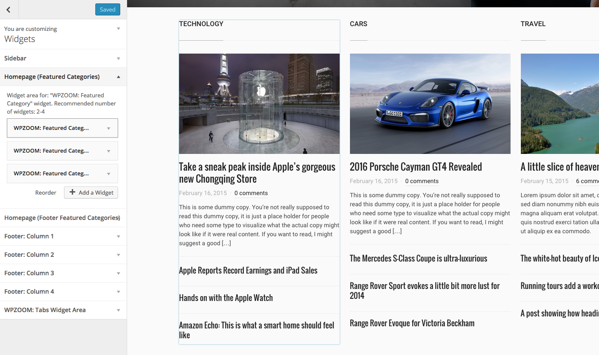Expand the 'You are customizing' help arrow

(119, 29)
